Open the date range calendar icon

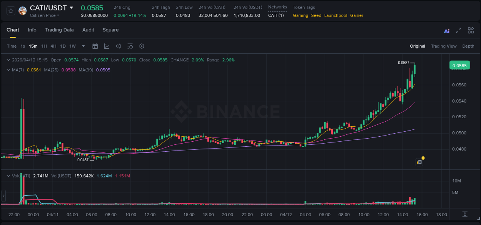(x=95, y=46)
